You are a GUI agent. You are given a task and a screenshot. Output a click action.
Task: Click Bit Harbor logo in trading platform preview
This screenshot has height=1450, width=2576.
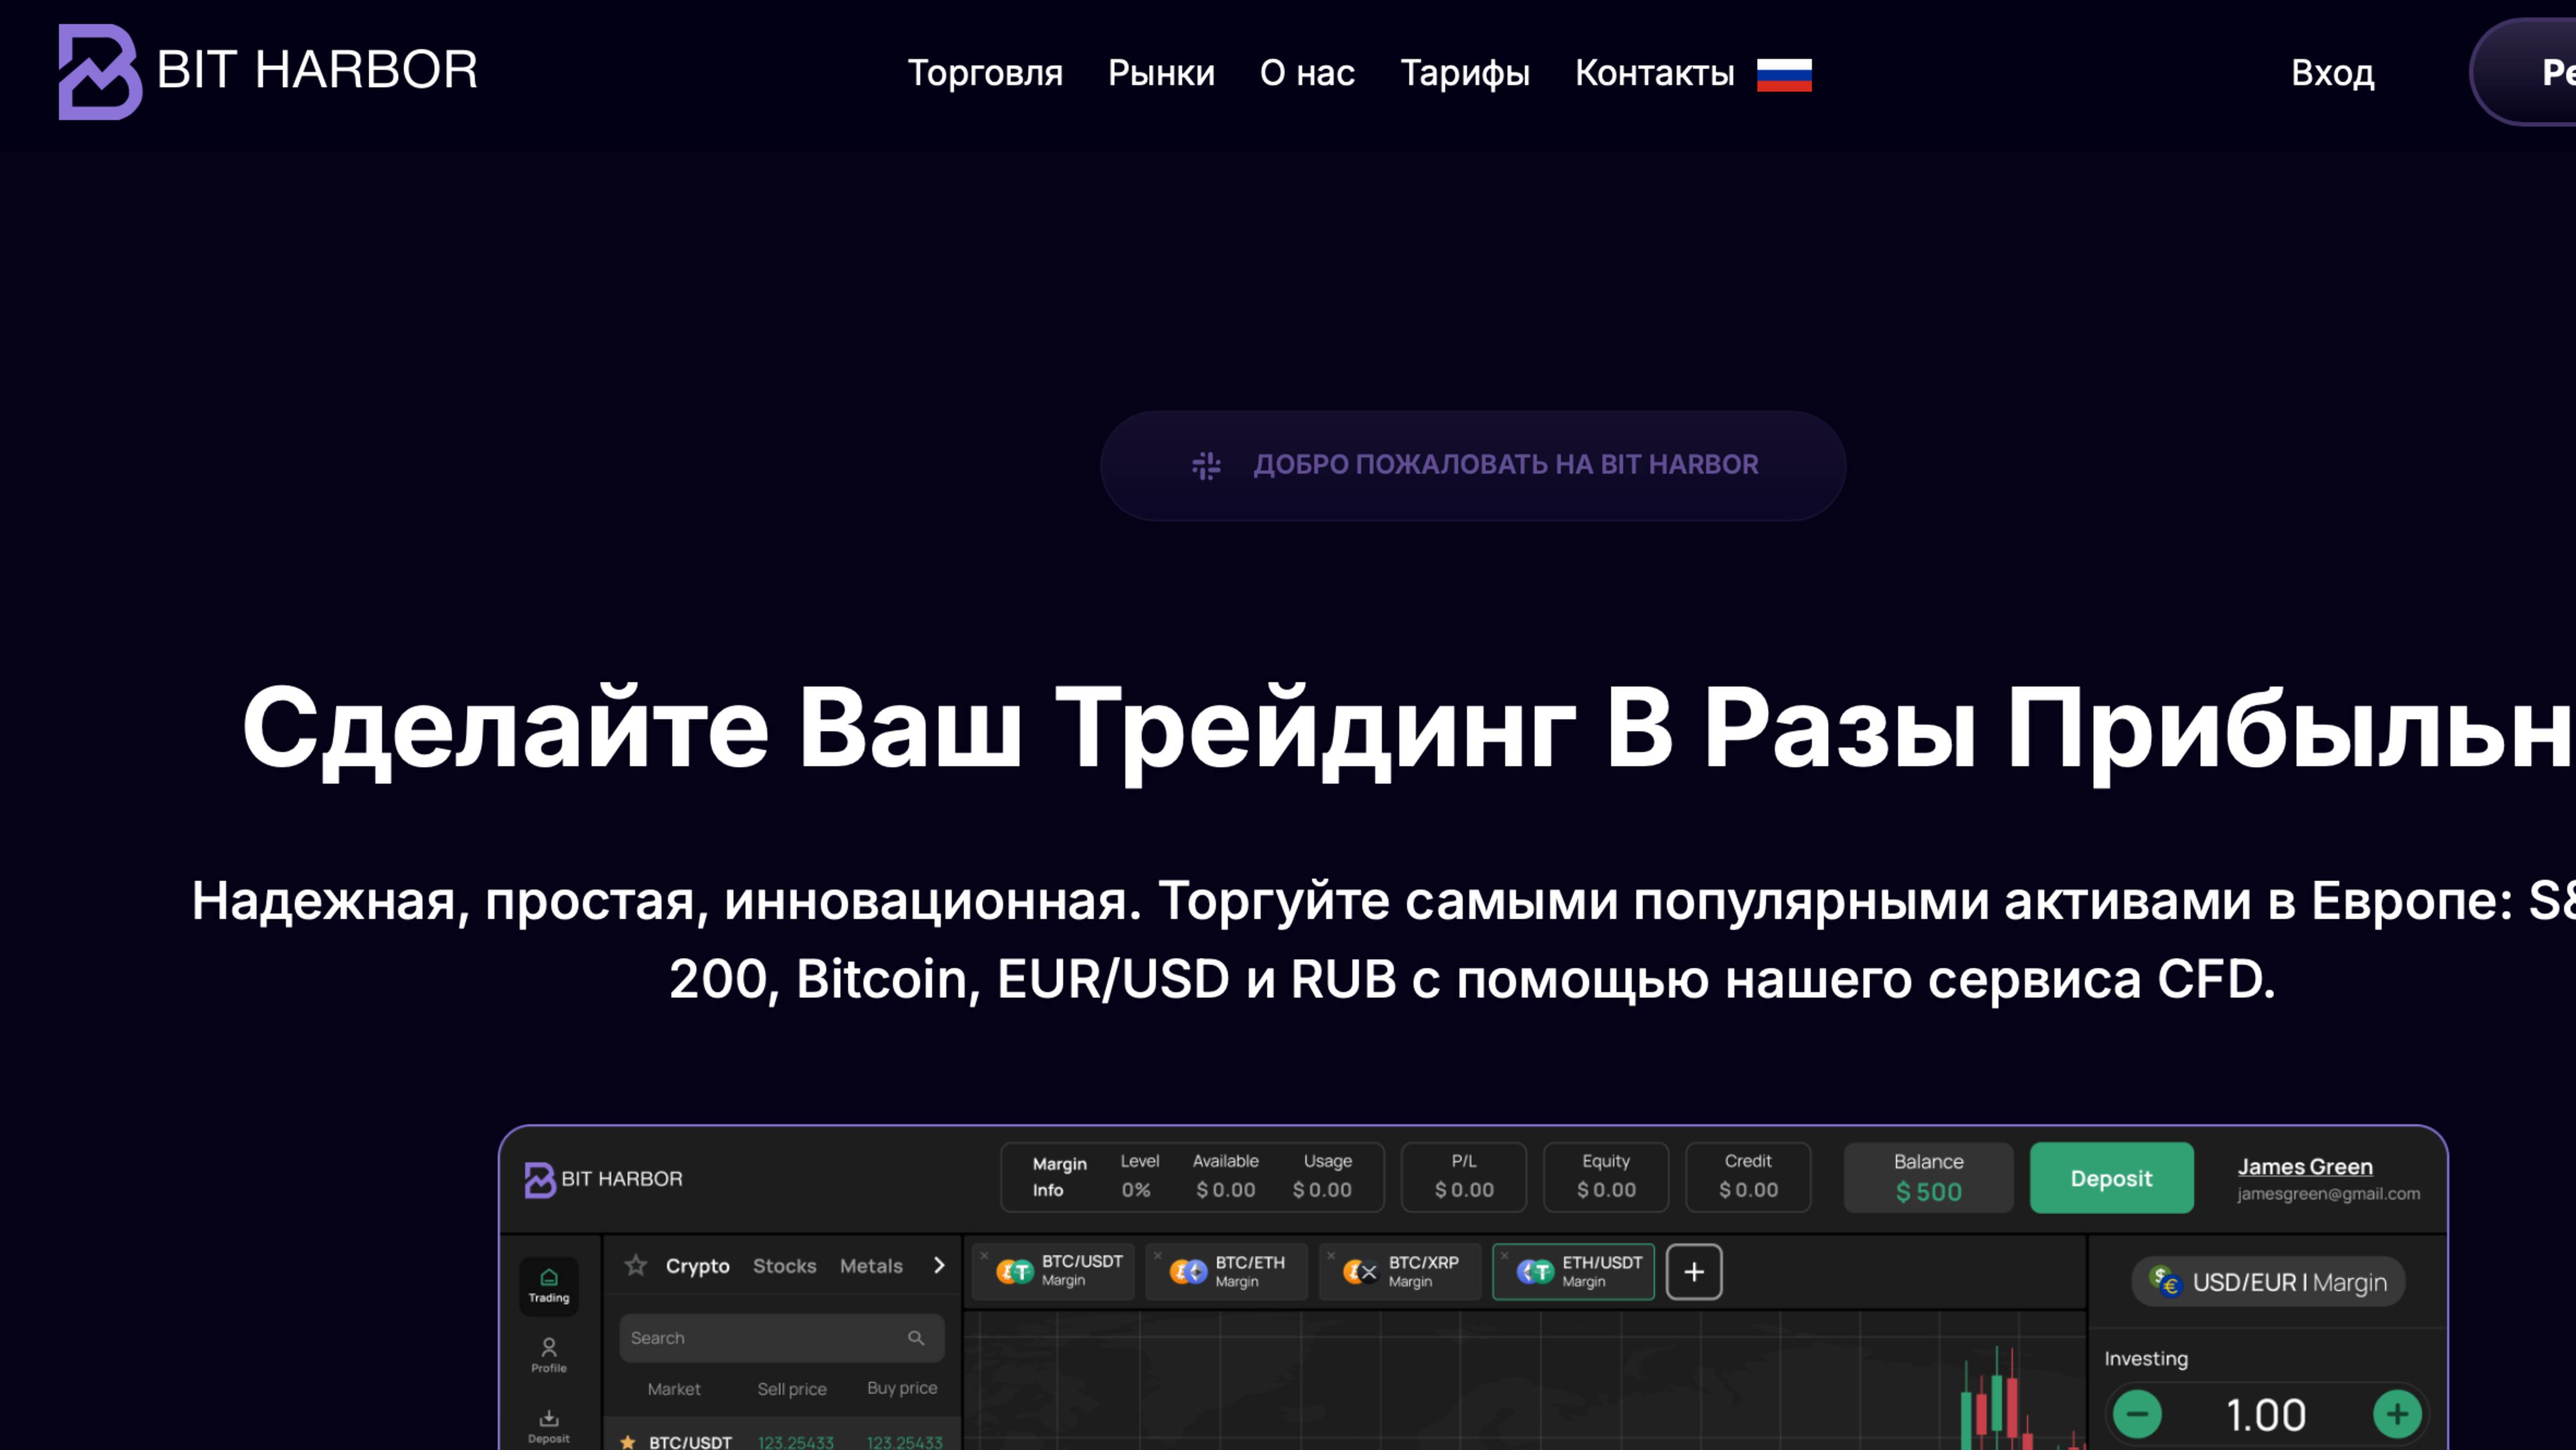603,1179
